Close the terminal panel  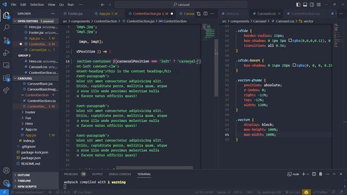coord(341,174)
